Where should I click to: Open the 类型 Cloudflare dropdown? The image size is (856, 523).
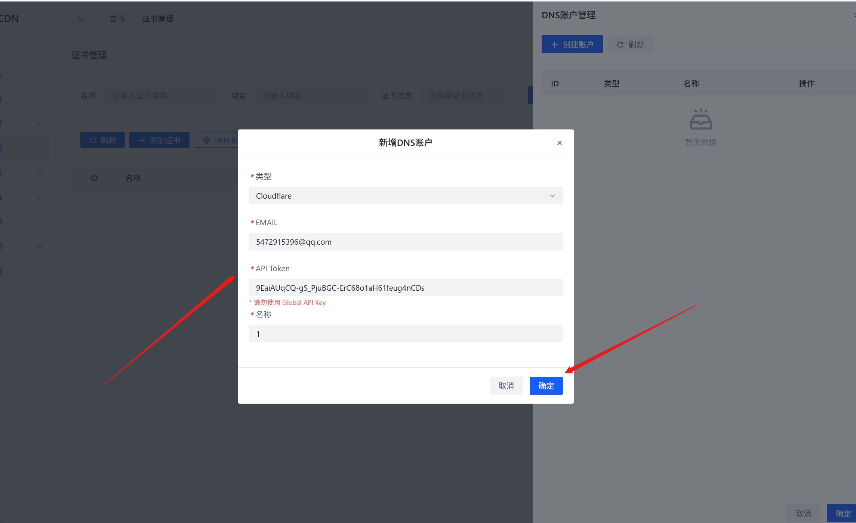pos(406,196)
